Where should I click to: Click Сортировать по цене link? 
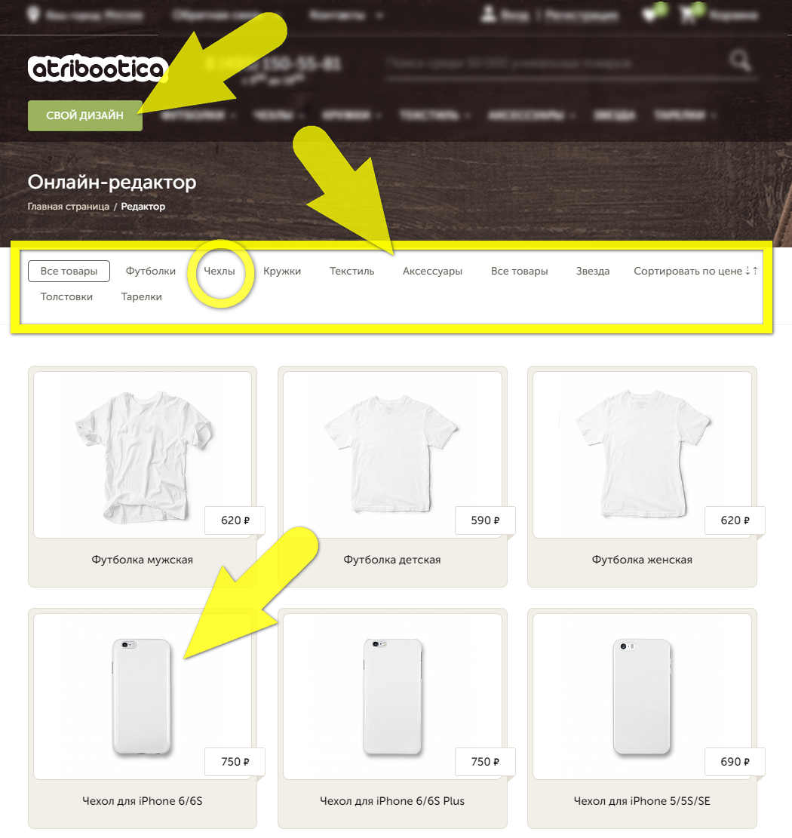688,271
